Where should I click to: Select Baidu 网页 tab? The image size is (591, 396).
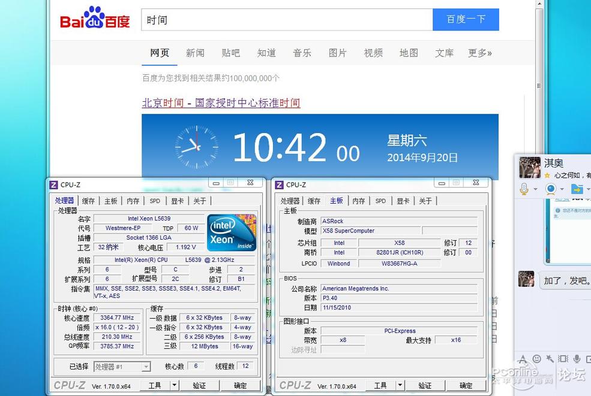[x=160, y=53]
